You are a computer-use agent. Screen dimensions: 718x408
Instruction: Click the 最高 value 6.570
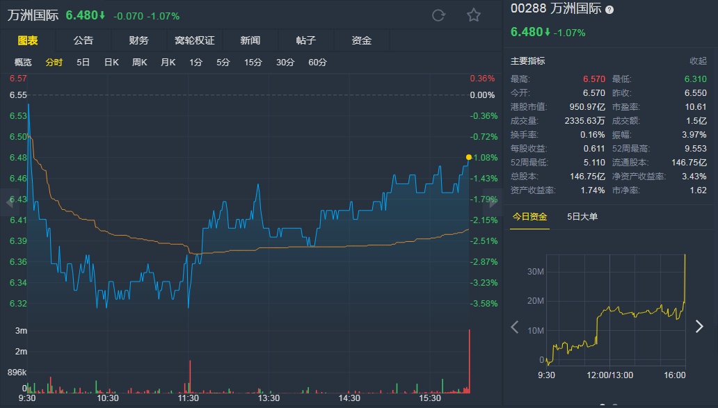click(594, 79)
